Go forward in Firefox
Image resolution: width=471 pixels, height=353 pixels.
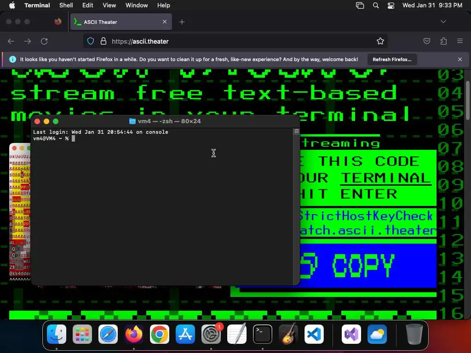pyautogui.click(x=27, y=41)
